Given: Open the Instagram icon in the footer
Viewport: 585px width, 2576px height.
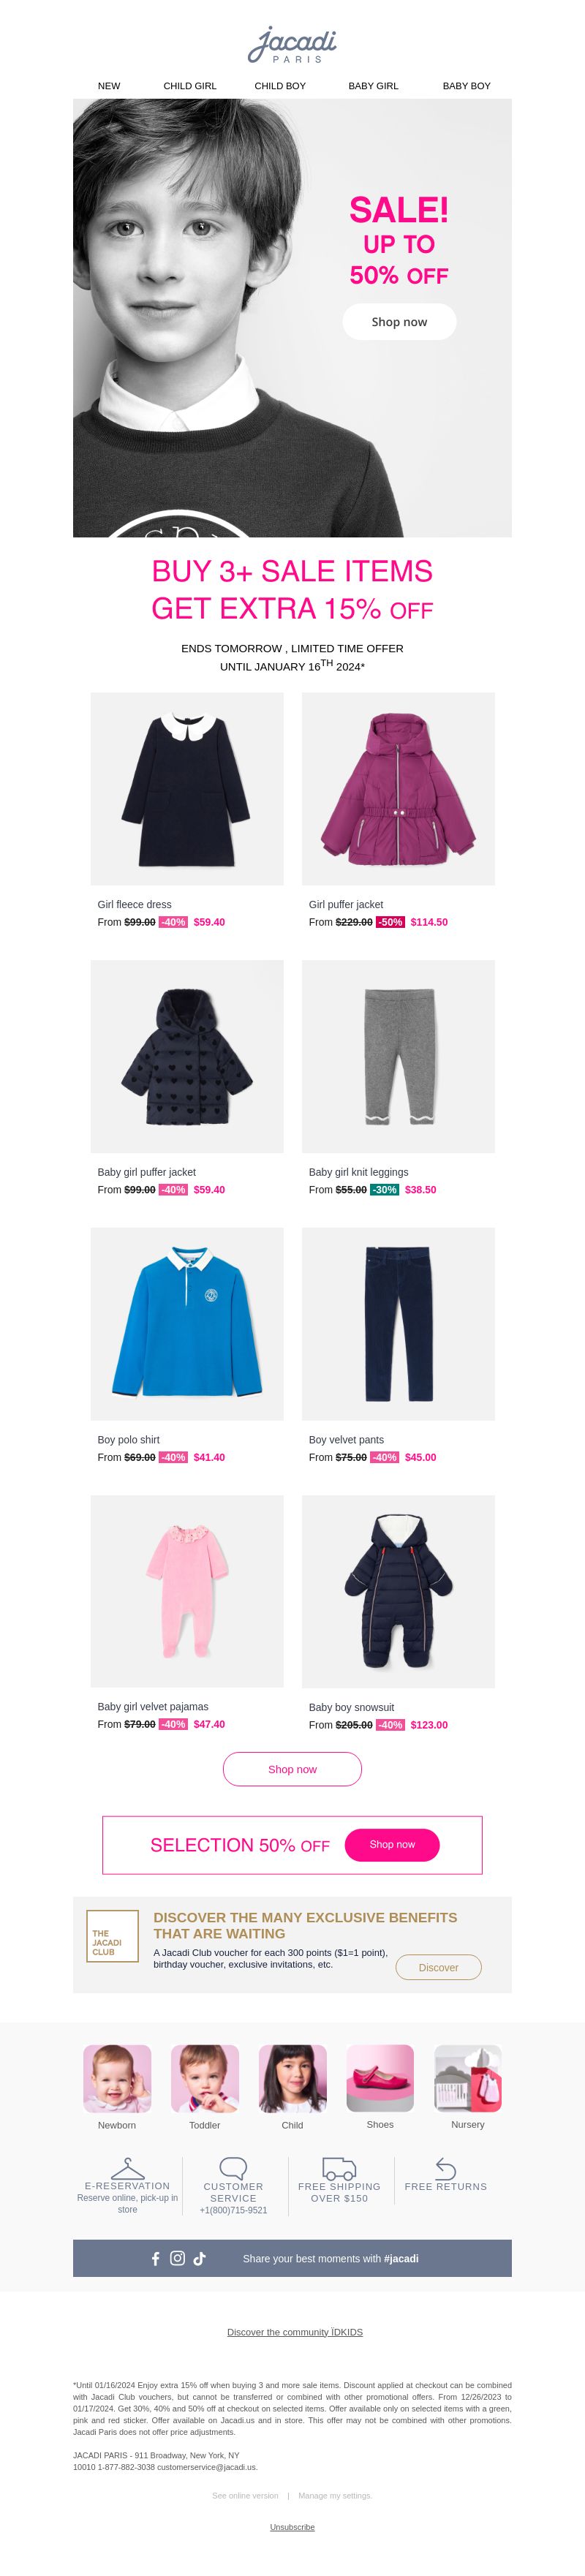Looking at the screenshot, I should click(177, 2257).
